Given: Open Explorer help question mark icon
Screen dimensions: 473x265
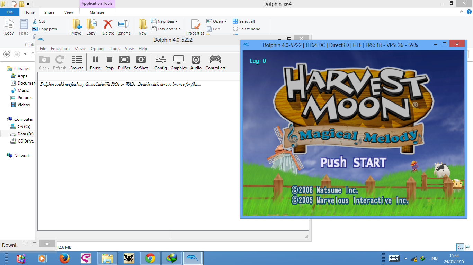Looking at the screenshot, I should 469,12.
